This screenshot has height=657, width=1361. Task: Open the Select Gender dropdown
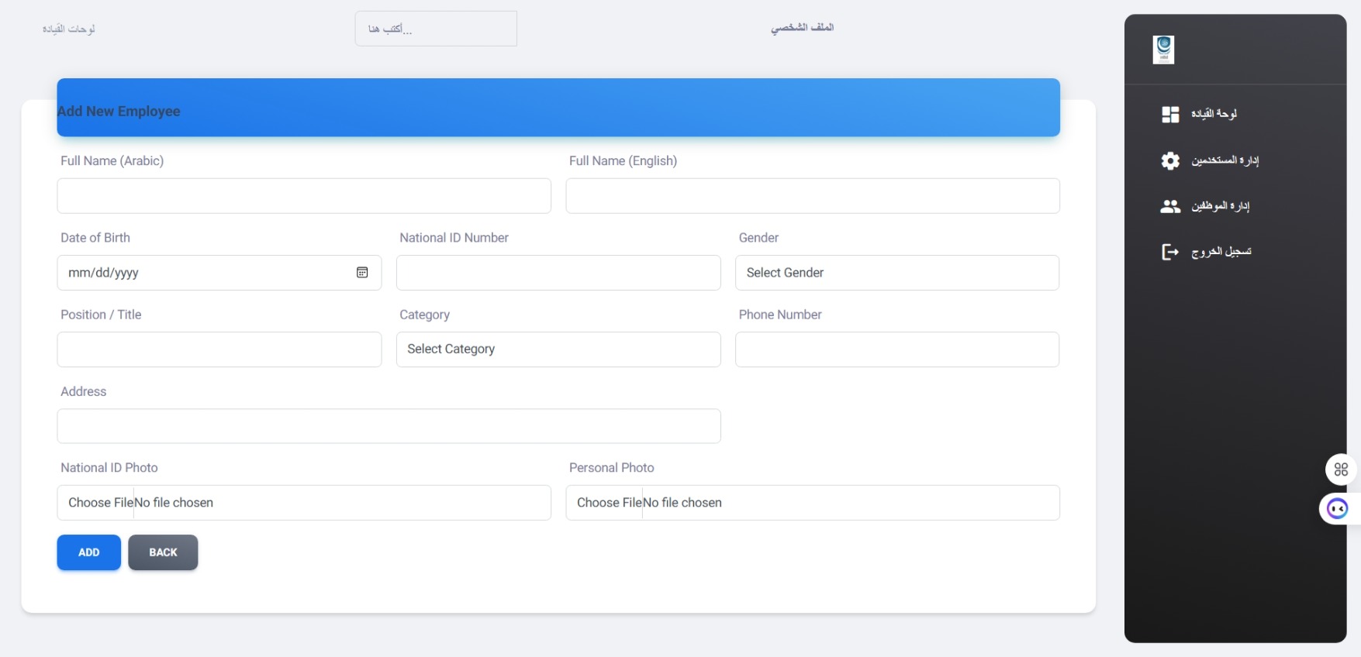(x=896, y=273)
